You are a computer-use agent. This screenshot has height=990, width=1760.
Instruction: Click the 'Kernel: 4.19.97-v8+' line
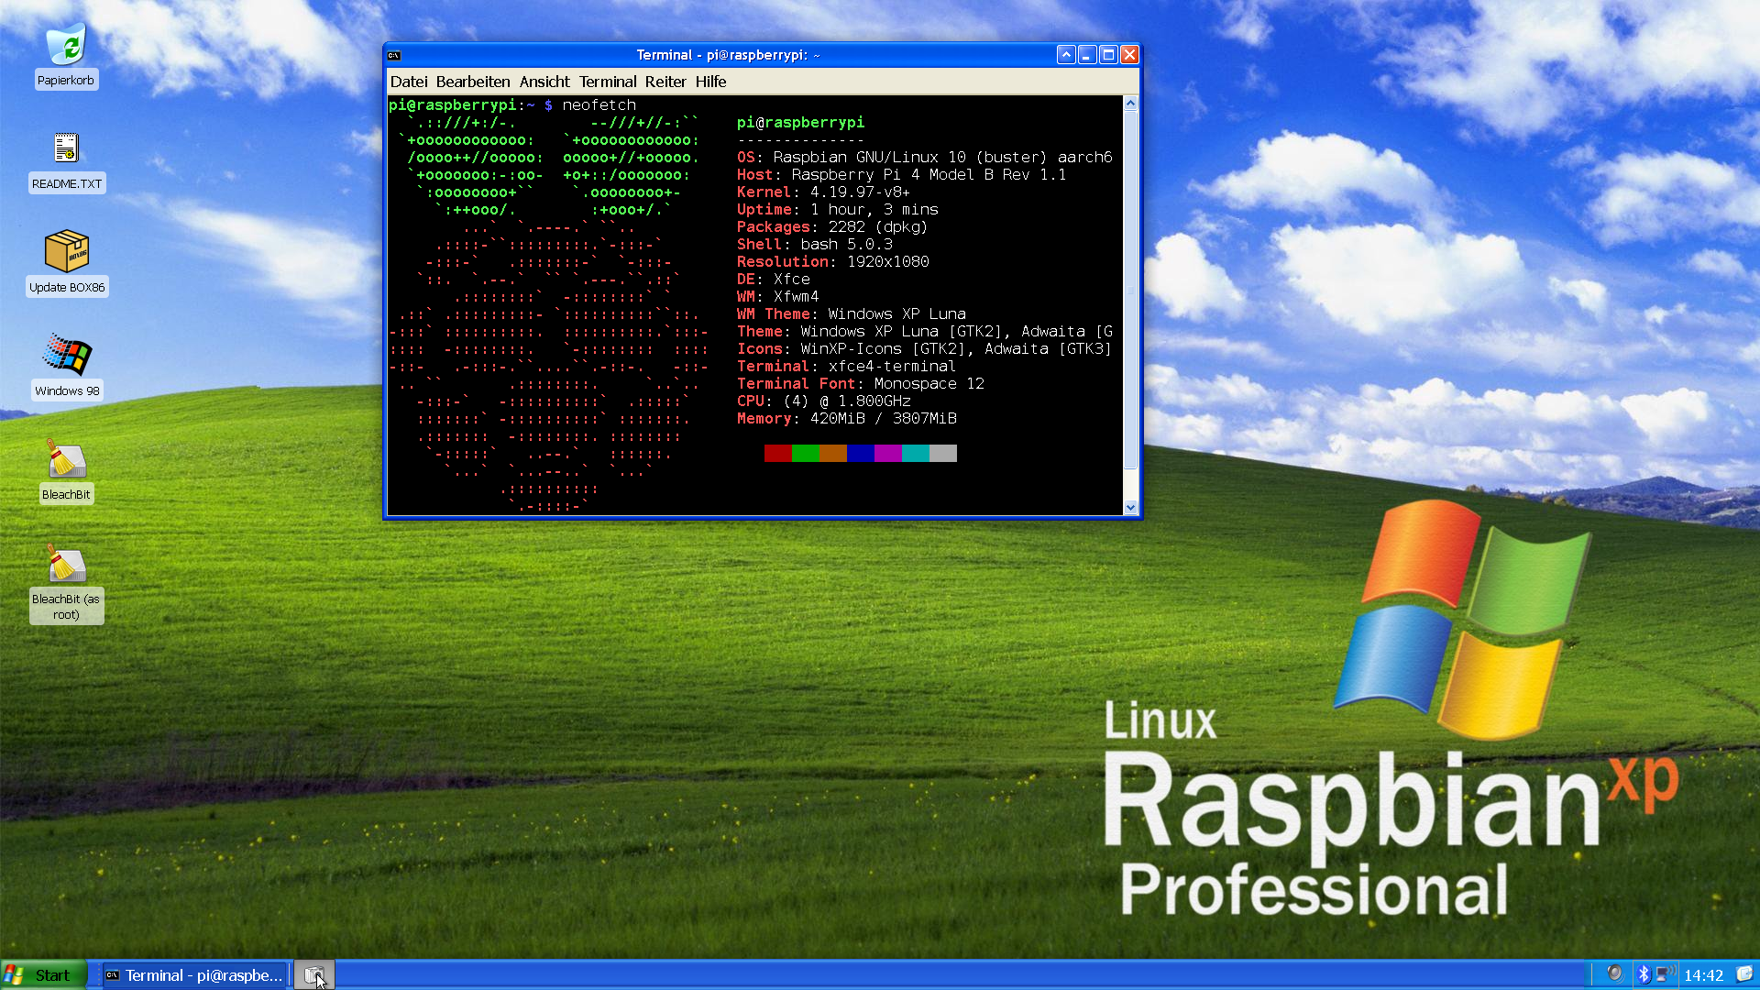(x=823, y=192)
